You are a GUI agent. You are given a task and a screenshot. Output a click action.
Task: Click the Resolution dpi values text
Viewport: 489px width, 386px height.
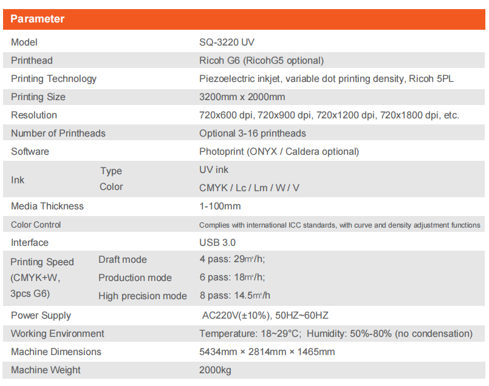(329, 115)
